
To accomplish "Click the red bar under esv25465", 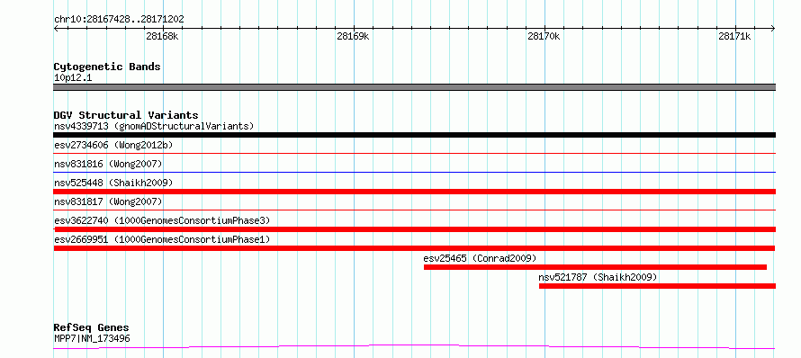I will 595,267.
